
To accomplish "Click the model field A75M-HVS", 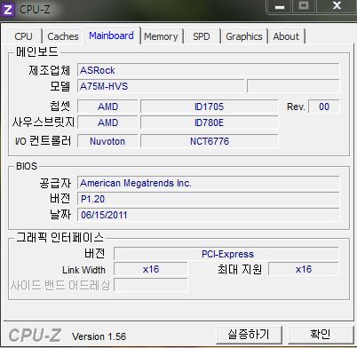I will [161, 86].
